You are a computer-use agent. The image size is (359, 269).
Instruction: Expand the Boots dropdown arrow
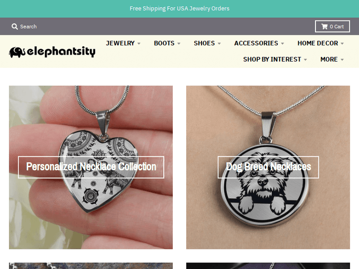tap(179, 43)
